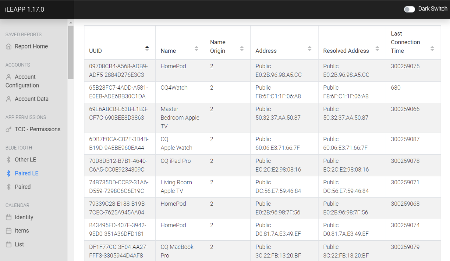Click UUID cell DF1F77CC-3F04-AA27-FFF3-3305944D4AF8
The width and height of the screenshot is (450, 261).
click(120, 251)
